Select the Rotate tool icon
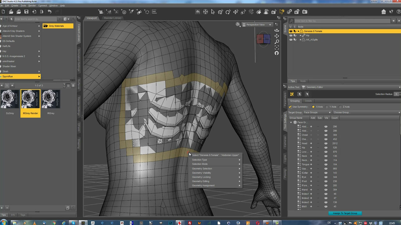This screenshot has height=225, width=401. pos(228,12)
